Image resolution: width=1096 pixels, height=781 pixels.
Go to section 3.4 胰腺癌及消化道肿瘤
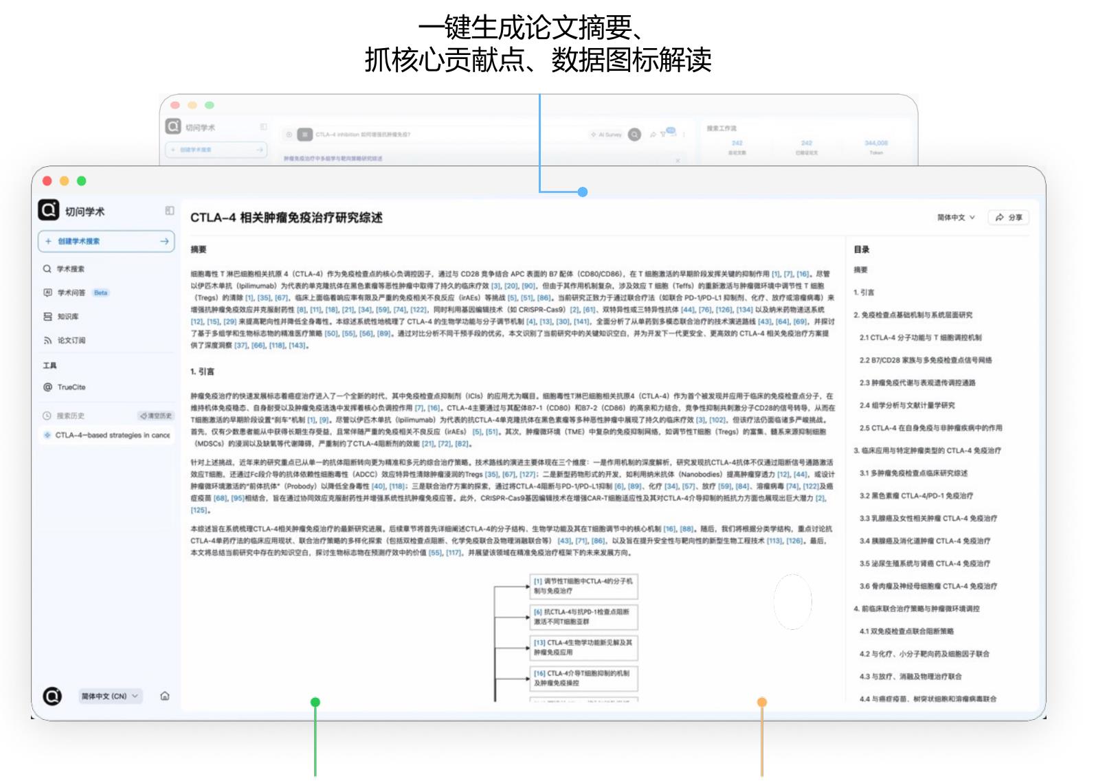tap(925, 541)
